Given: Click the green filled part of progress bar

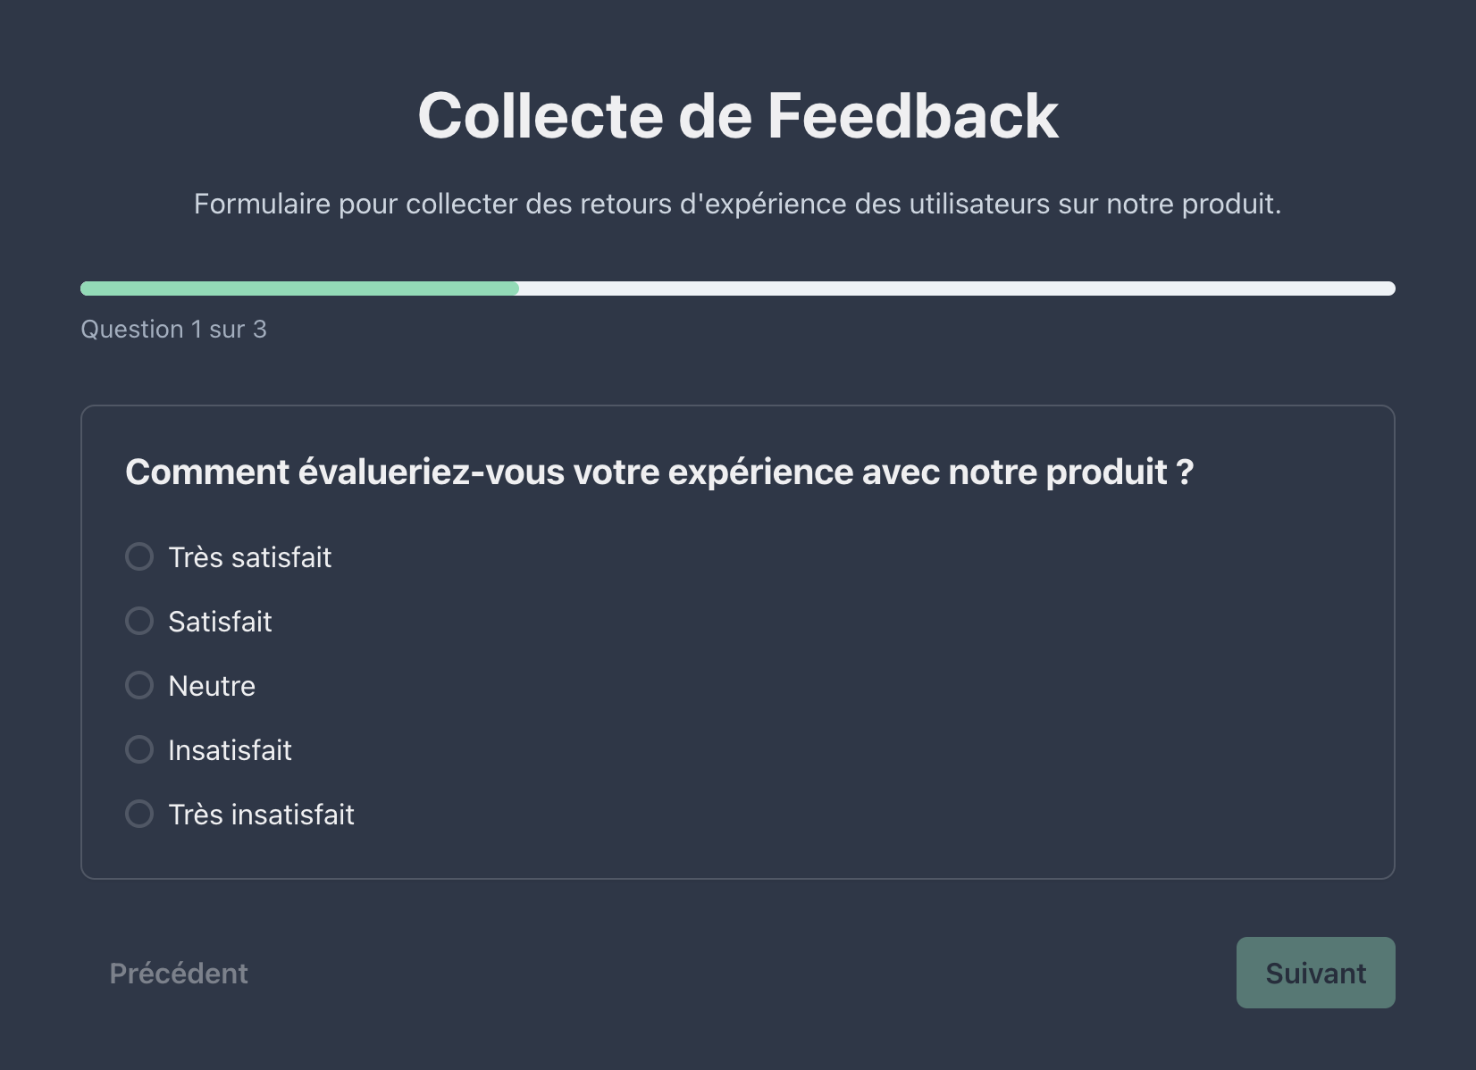Looking at the screenshot, I should [299, 288].
